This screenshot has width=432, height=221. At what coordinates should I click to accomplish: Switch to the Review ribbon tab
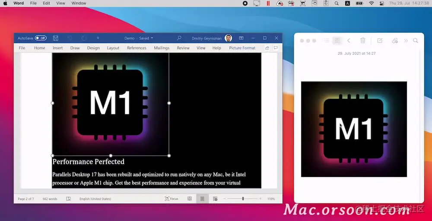[x=183, y=48]
